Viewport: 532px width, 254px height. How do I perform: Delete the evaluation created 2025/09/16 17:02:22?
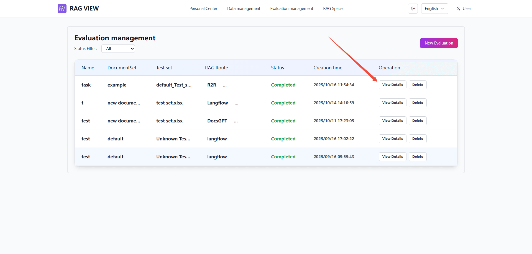417,139
